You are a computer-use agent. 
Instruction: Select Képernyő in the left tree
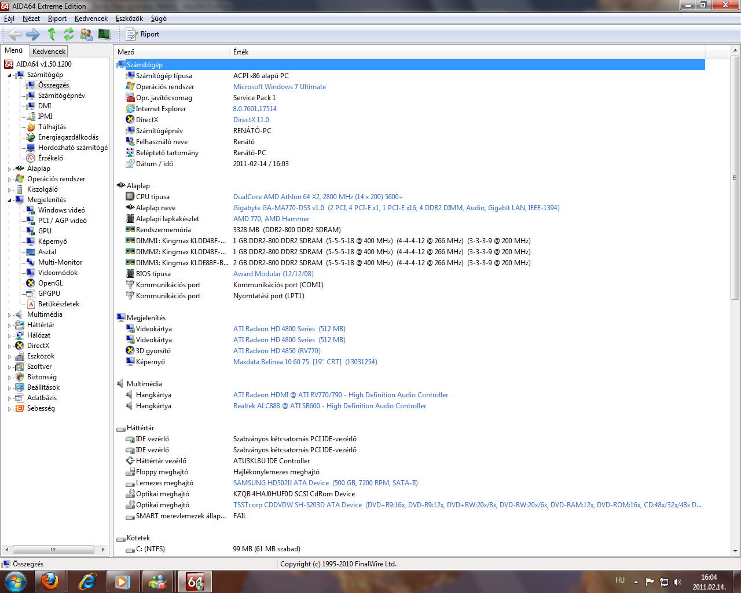click(x=53, y=241)
